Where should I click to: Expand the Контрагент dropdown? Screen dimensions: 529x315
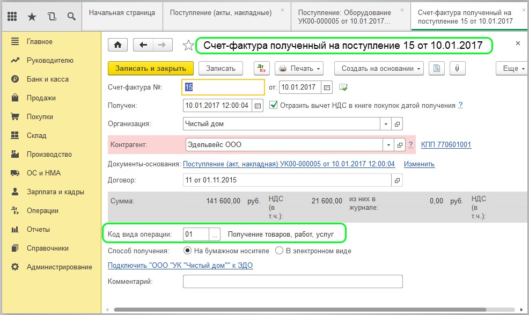coord(388,145)
